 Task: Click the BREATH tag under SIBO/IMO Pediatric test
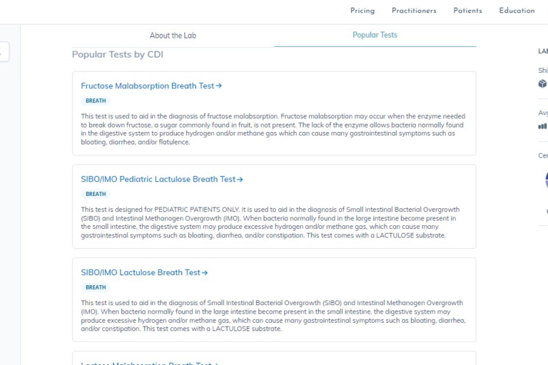(x=96, y=195)
